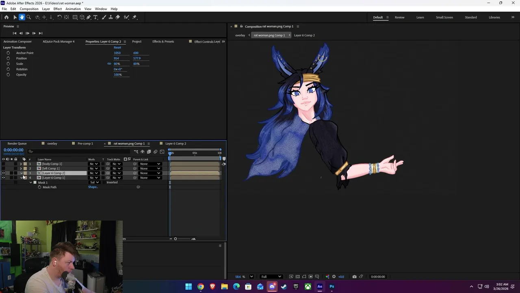This screenshot has height=293, width=520.
Task: Switch to the overlay timeline tab
Action: click(x=52, y=144)
